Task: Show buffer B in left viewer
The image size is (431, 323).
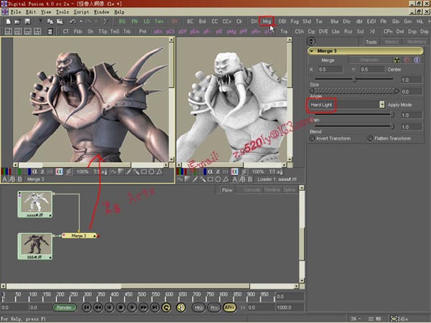Action: coord(20,179)
